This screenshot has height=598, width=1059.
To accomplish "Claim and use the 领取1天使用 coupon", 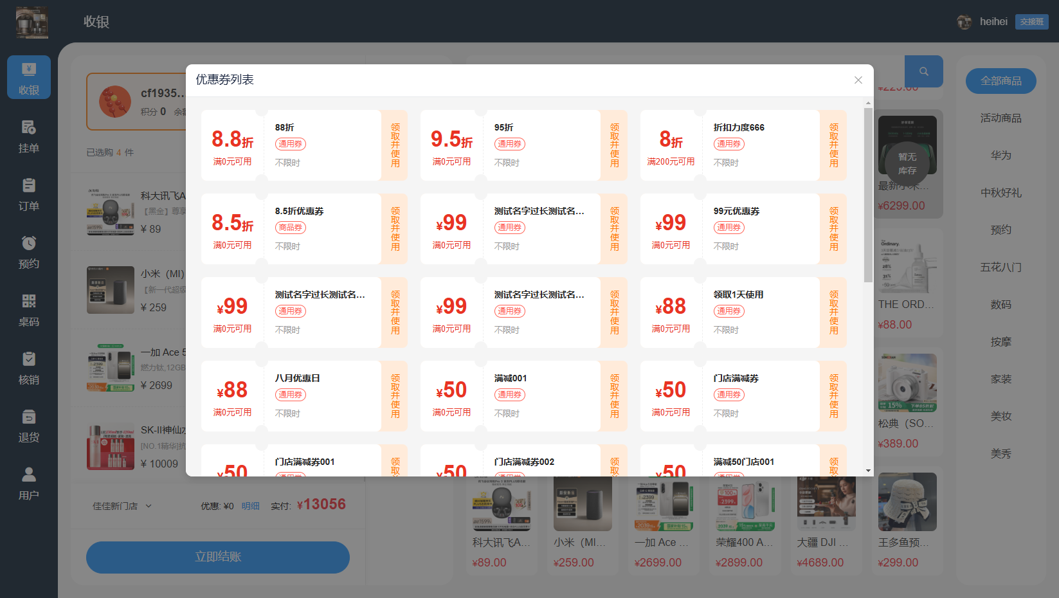I will pos(833,313).
